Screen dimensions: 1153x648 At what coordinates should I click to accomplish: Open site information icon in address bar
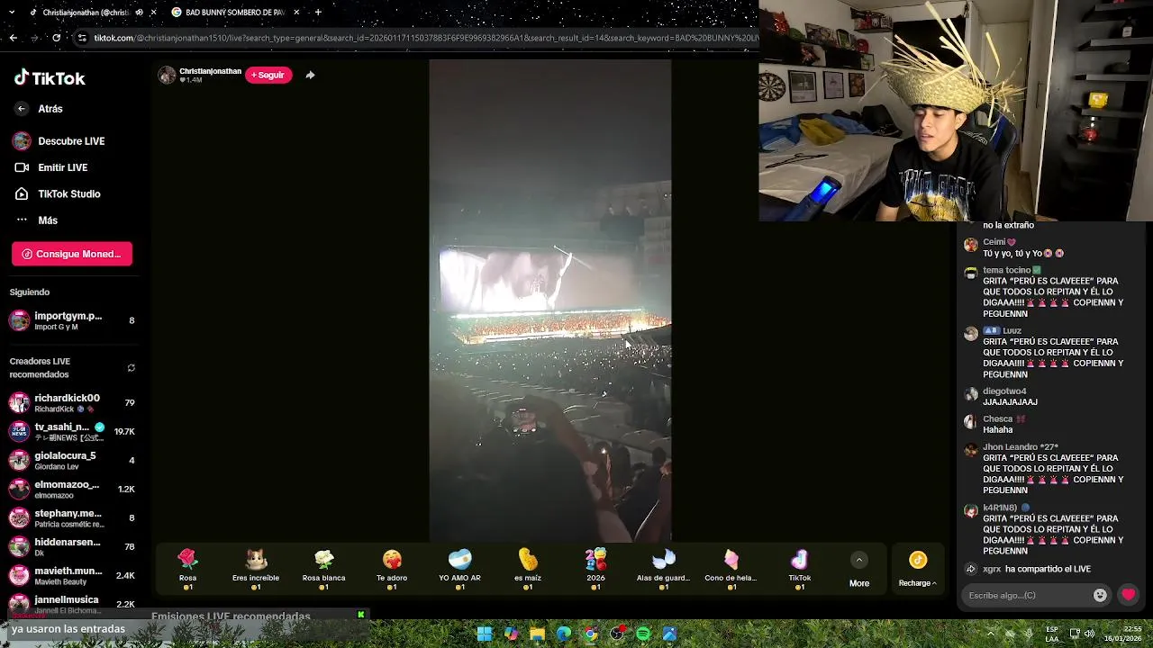tap(82, 38)
